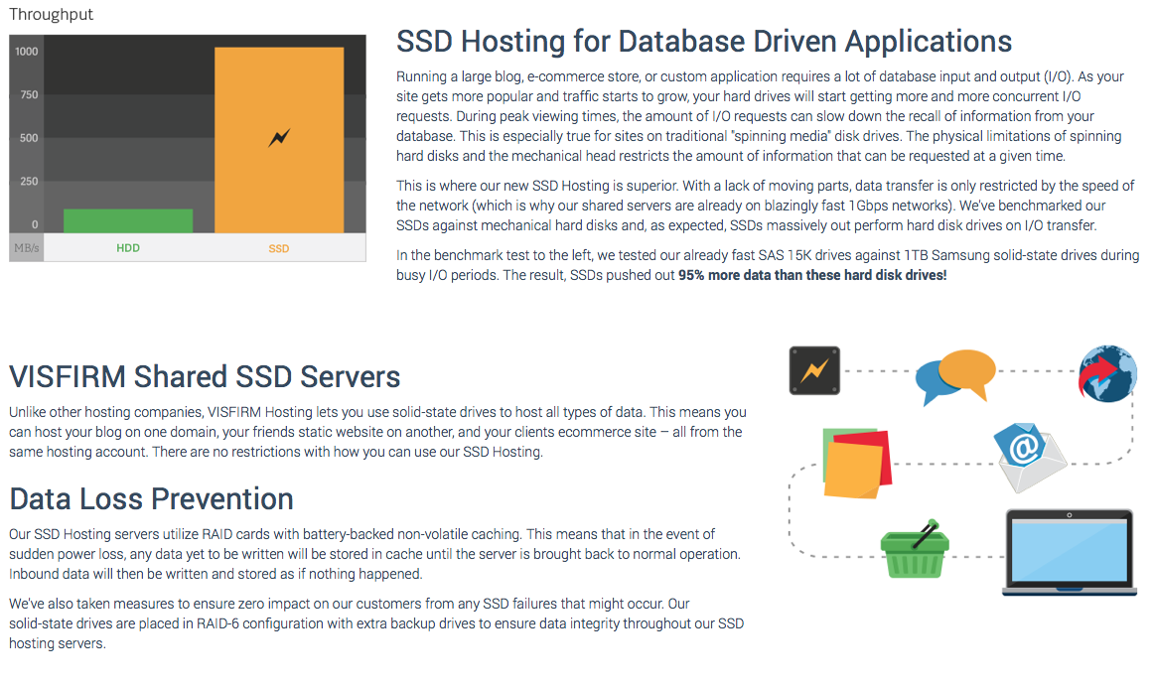The image size is (1153, 687).
Task: Click the lightning bolt SSD icon
Action: 814,369
